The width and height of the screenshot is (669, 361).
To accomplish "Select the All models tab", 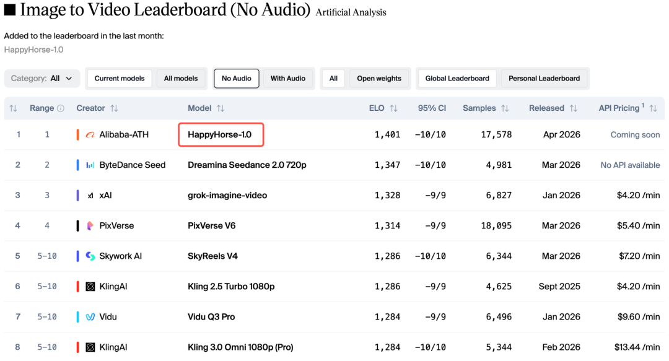I will point(181,79).
